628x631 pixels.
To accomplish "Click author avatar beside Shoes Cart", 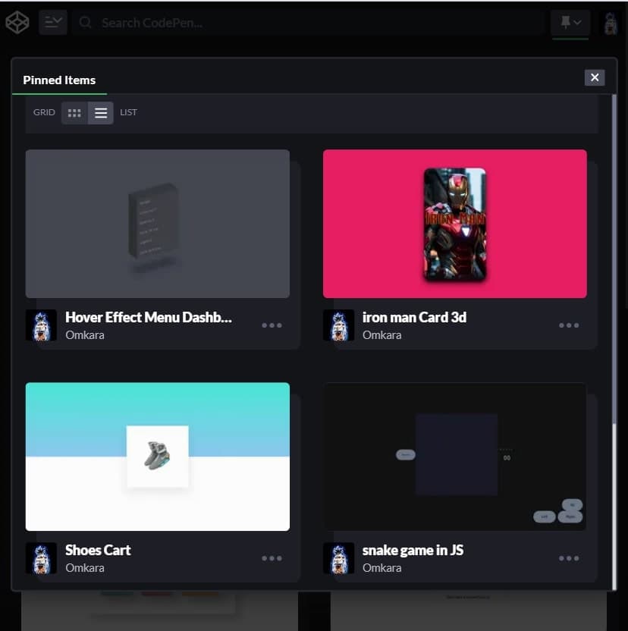I will point(41,557).
